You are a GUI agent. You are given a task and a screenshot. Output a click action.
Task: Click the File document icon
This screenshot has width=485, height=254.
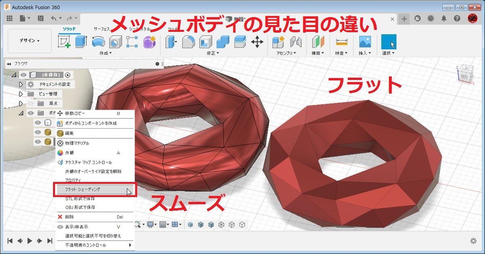click(23, 19)
